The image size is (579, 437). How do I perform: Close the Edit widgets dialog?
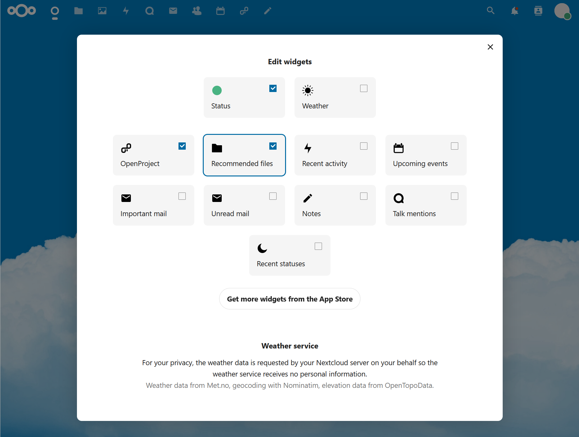490,47
